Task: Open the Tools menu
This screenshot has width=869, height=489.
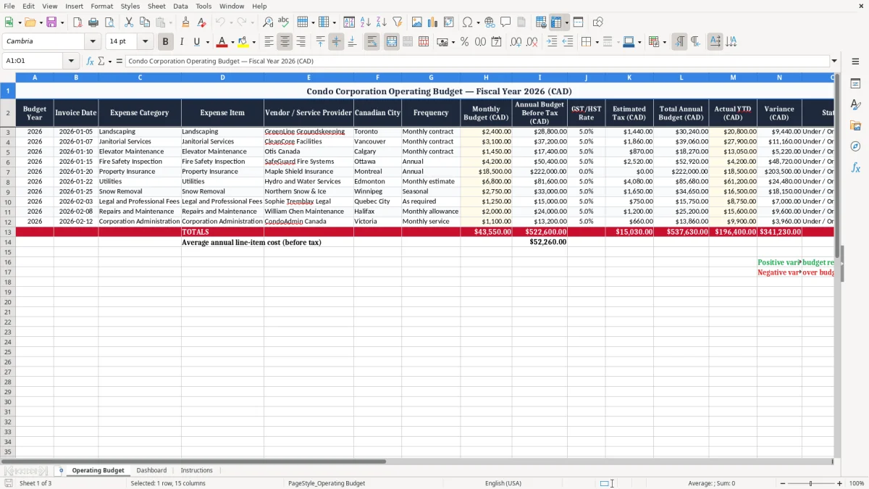Action: (203, 6)
